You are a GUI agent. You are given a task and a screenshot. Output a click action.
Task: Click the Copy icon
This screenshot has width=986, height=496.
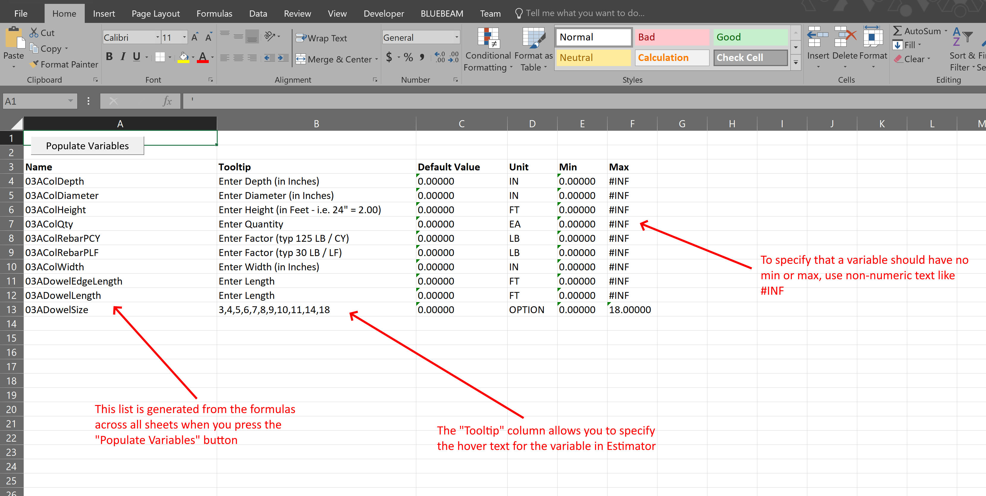pyautogui.click(x=34, y=48)
